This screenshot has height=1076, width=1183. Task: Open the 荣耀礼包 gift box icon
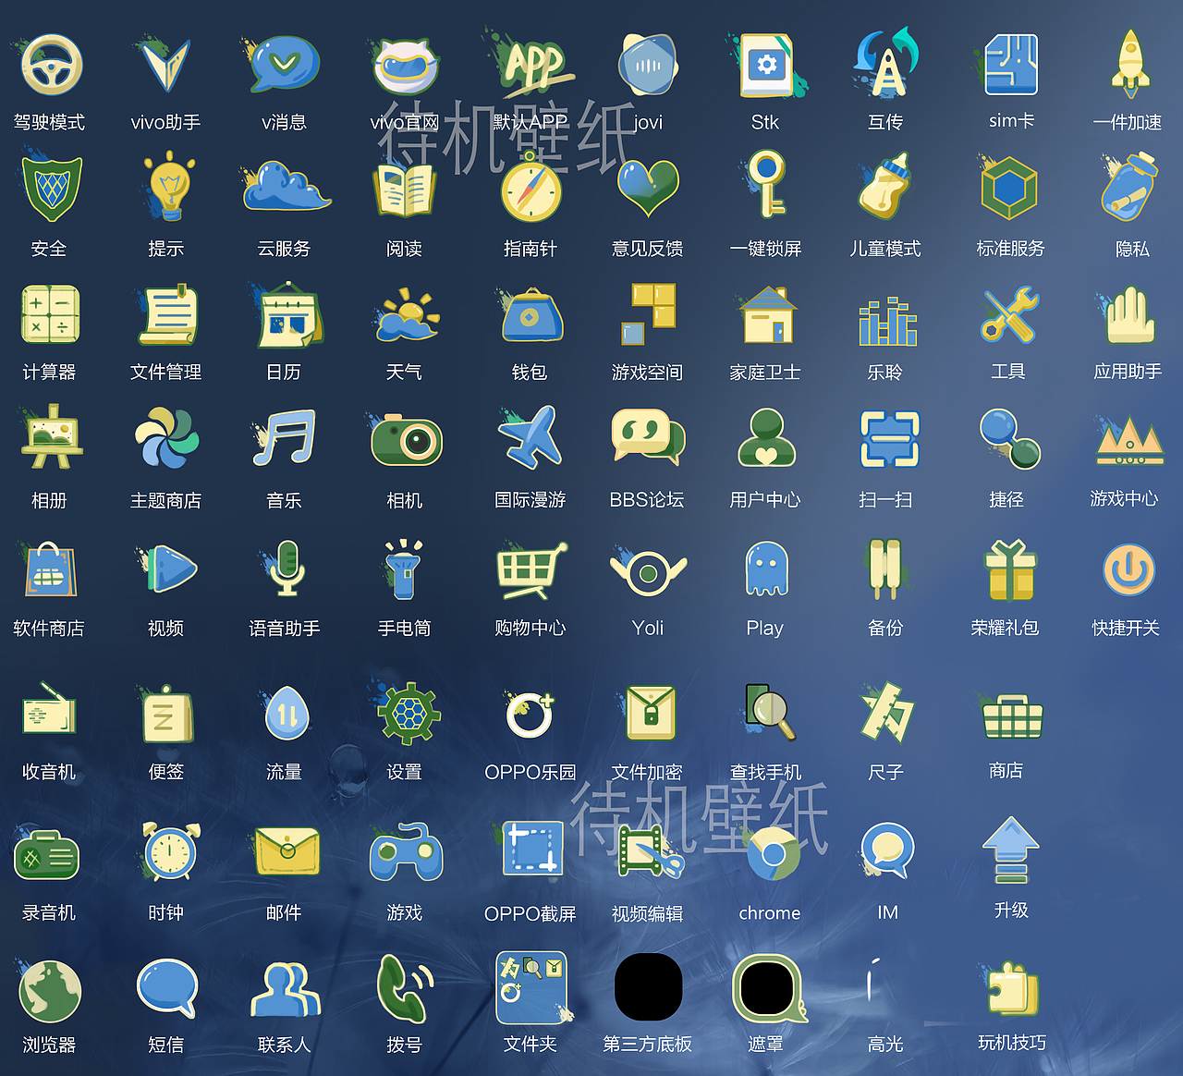click(1009, 569)
